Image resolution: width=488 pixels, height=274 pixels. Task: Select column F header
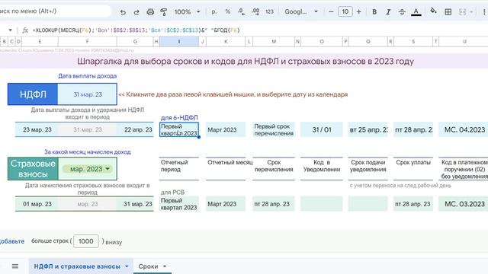87,41
